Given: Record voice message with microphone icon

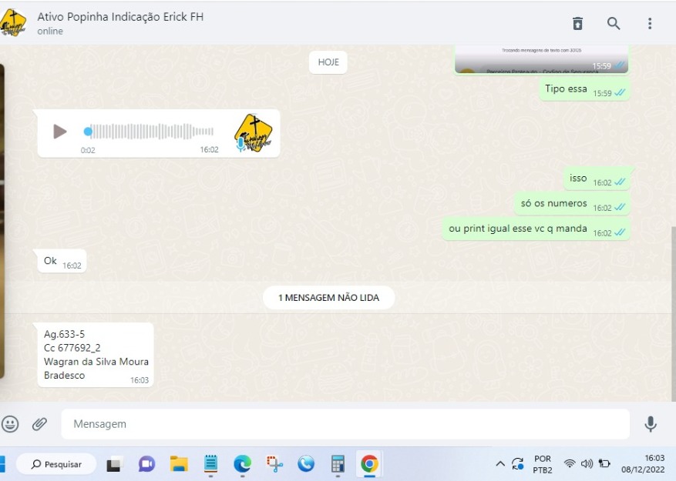Looking at the screenshot, I should coord(651,423).
